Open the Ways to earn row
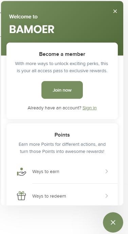 click(x=62, y=171)
